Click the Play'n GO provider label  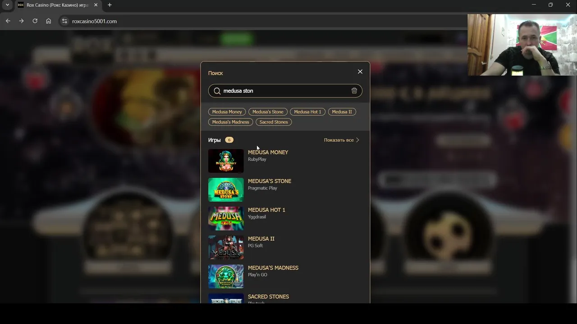(257, 274)
